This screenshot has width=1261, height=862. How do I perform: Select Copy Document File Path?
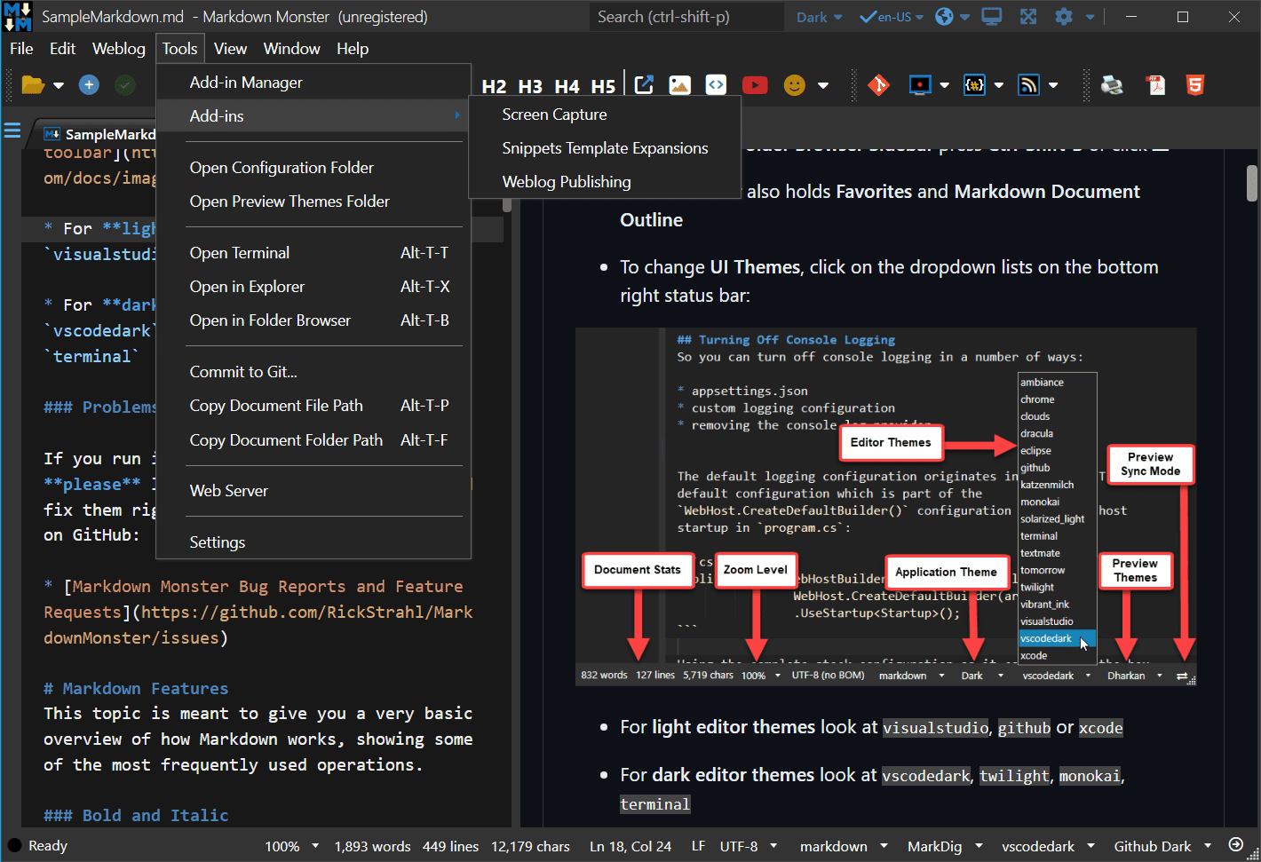pyautogui.click(x=313, y=406)
